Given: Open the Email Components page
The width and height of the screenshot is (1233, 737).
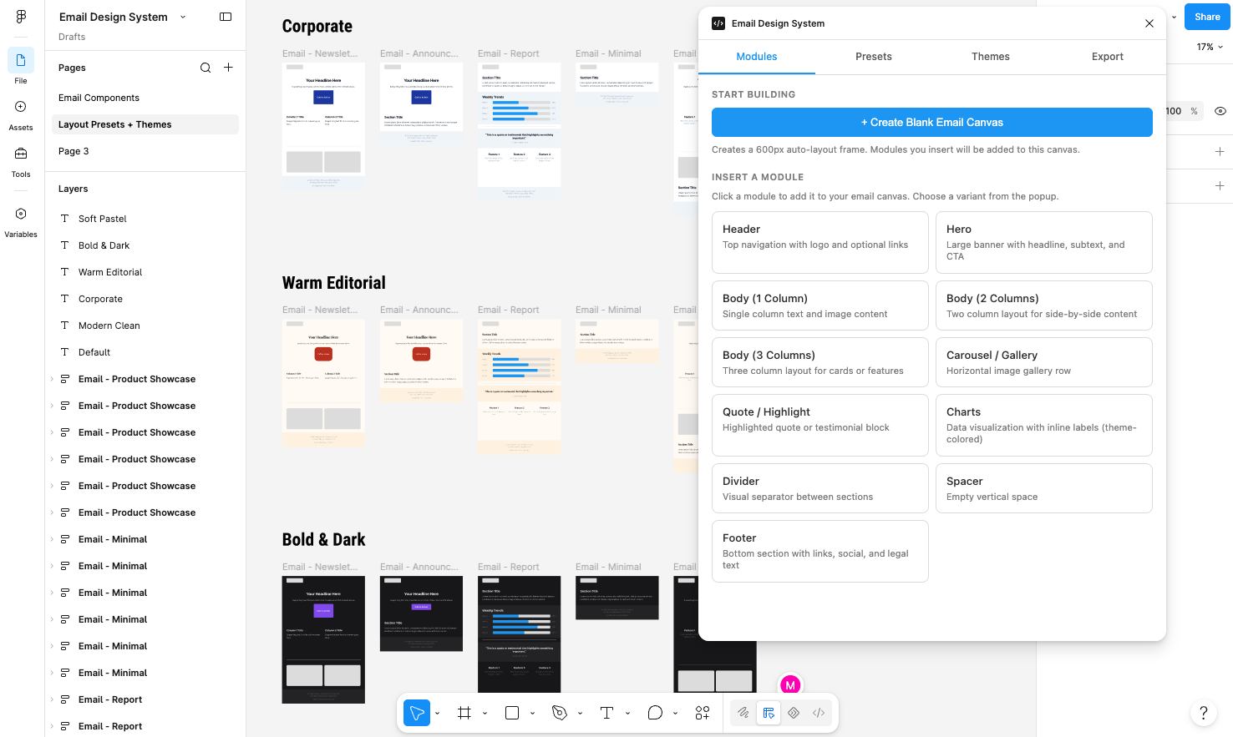Looking at the screenshot, I should (x=145, y=98).
